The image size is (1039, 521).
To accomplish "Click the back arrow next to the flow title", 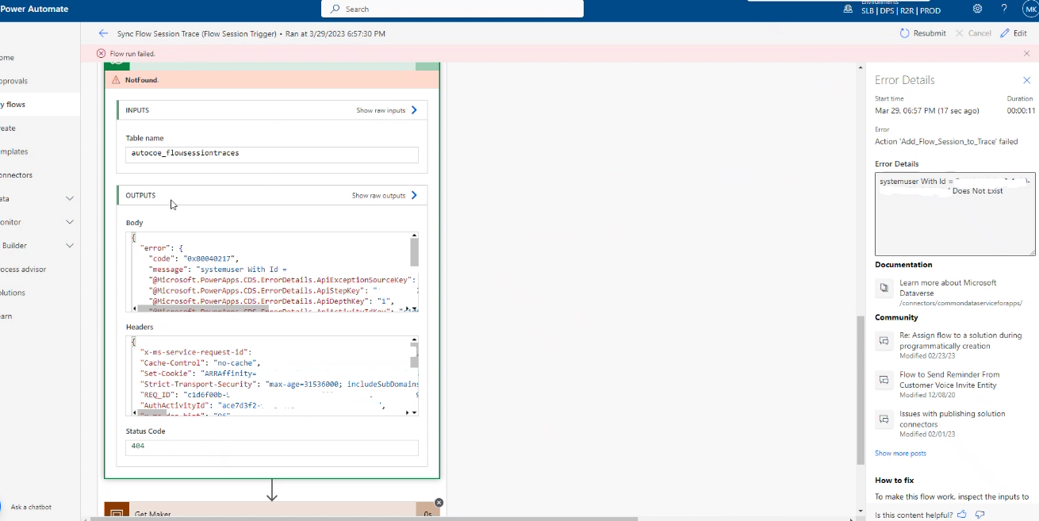I will coord(103,33).
